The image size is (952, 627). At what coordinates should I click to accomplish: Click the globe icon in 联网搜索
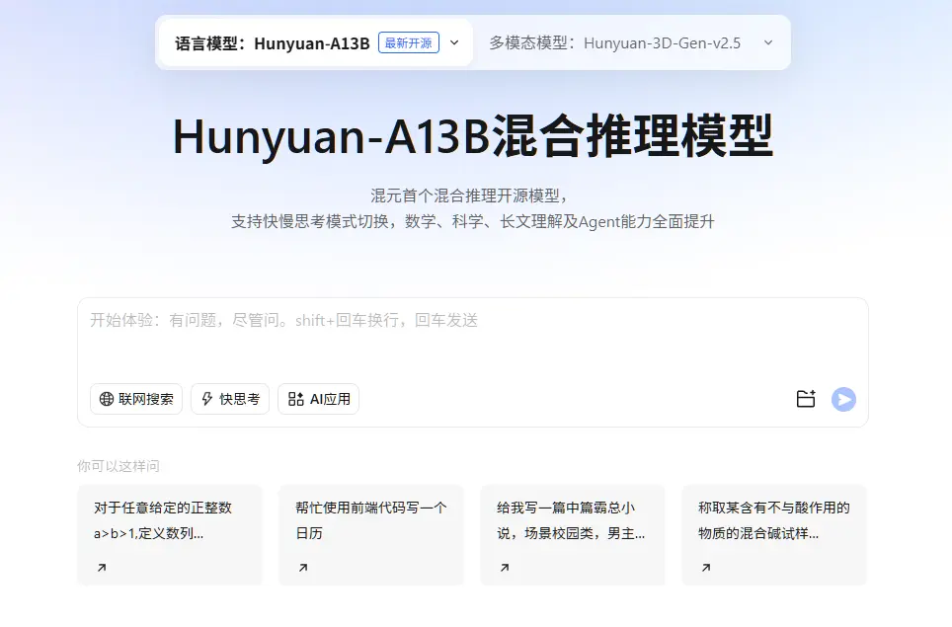[x=107, y=399]
